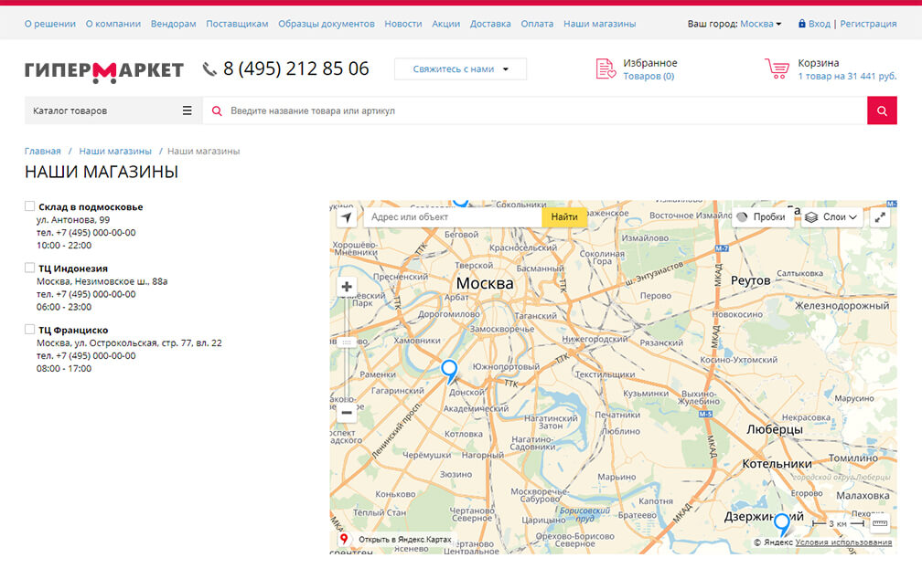This screenshot has height=579, width=922.
Task: Select the ТЦ Индонезия store name
Action: (x=73, y=268)
